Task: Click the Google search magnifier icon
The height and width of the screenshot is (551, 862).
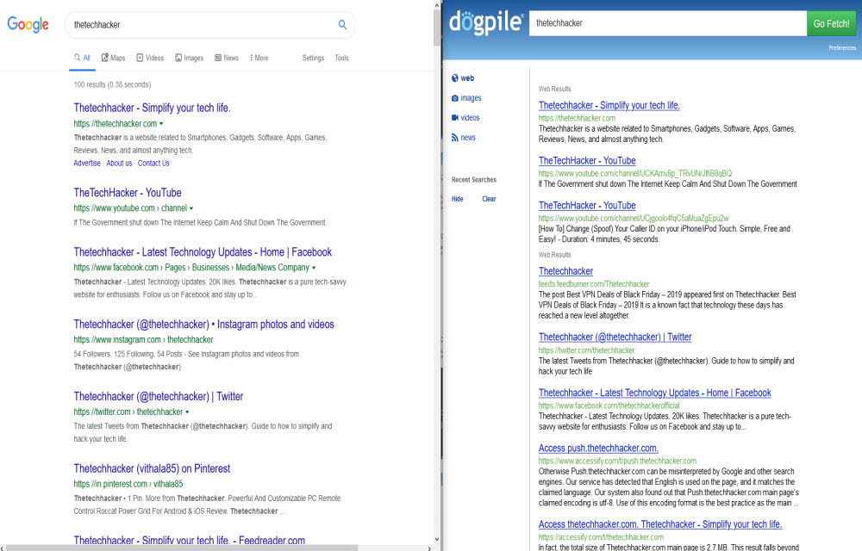Action: pos(342,25)
